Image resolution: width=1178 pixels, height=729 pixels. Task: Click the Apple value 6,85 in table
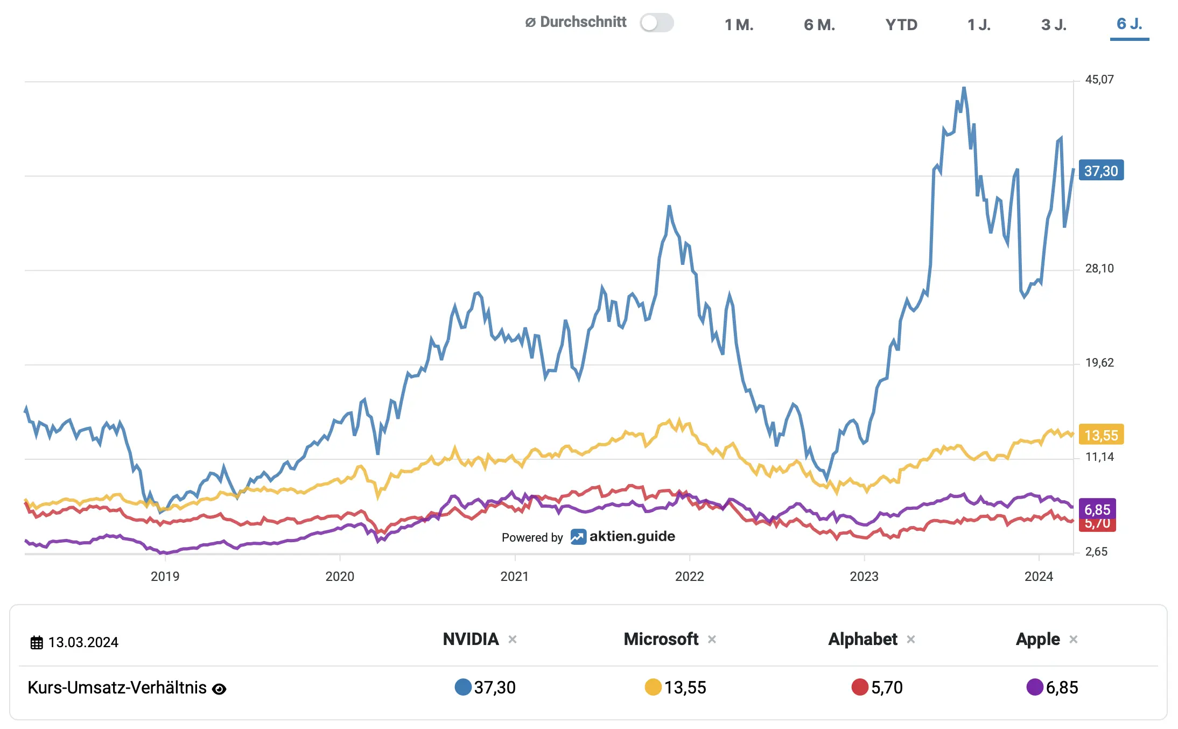(x=1062, y=688)
